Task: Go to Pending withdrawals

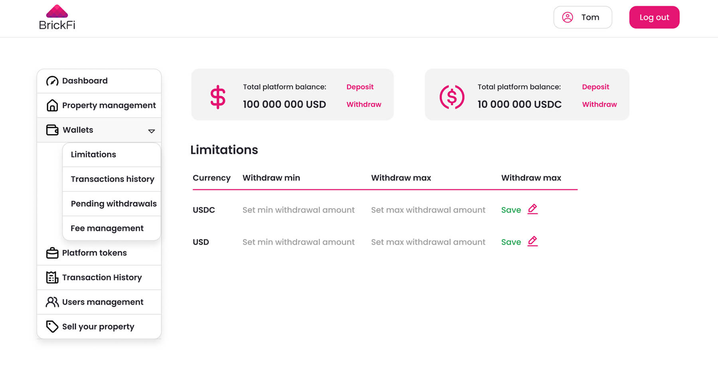Action: (114, 204)
